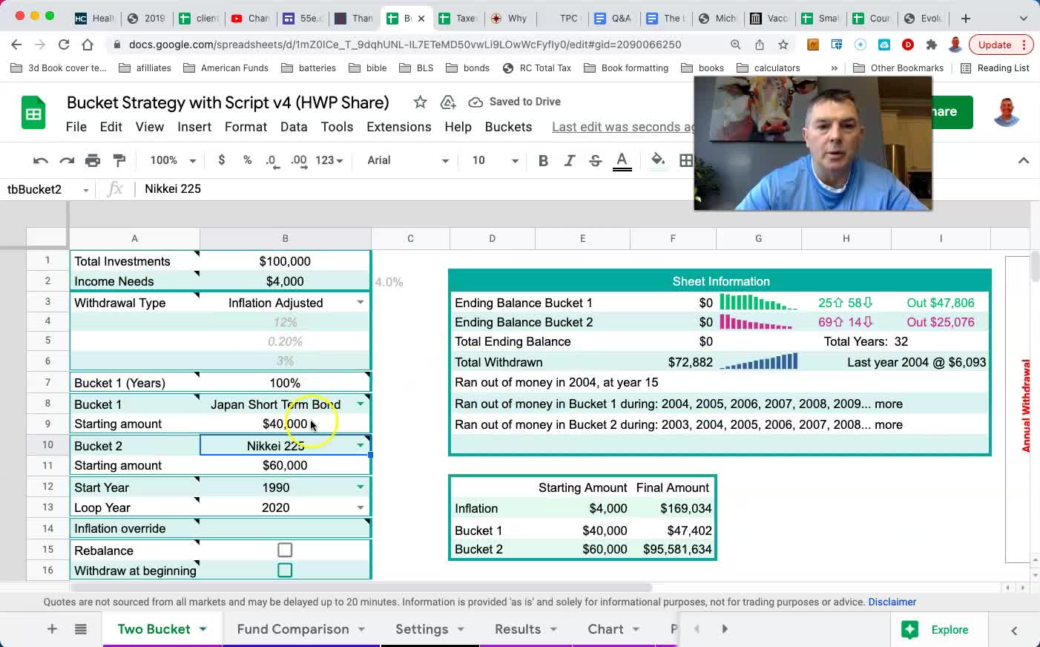Open the Arial font family dropdown

coord(408,160)
